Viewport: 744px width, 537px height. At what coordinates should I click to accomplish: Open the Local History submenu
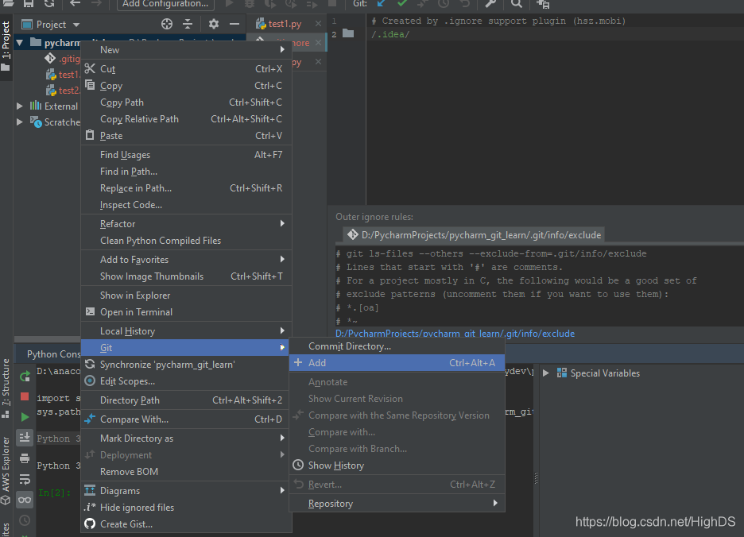[187, 331]
